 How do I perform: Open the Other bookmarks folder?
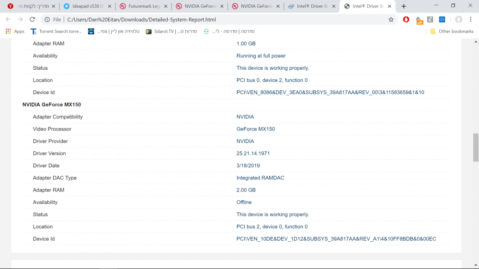click(452, 32)
